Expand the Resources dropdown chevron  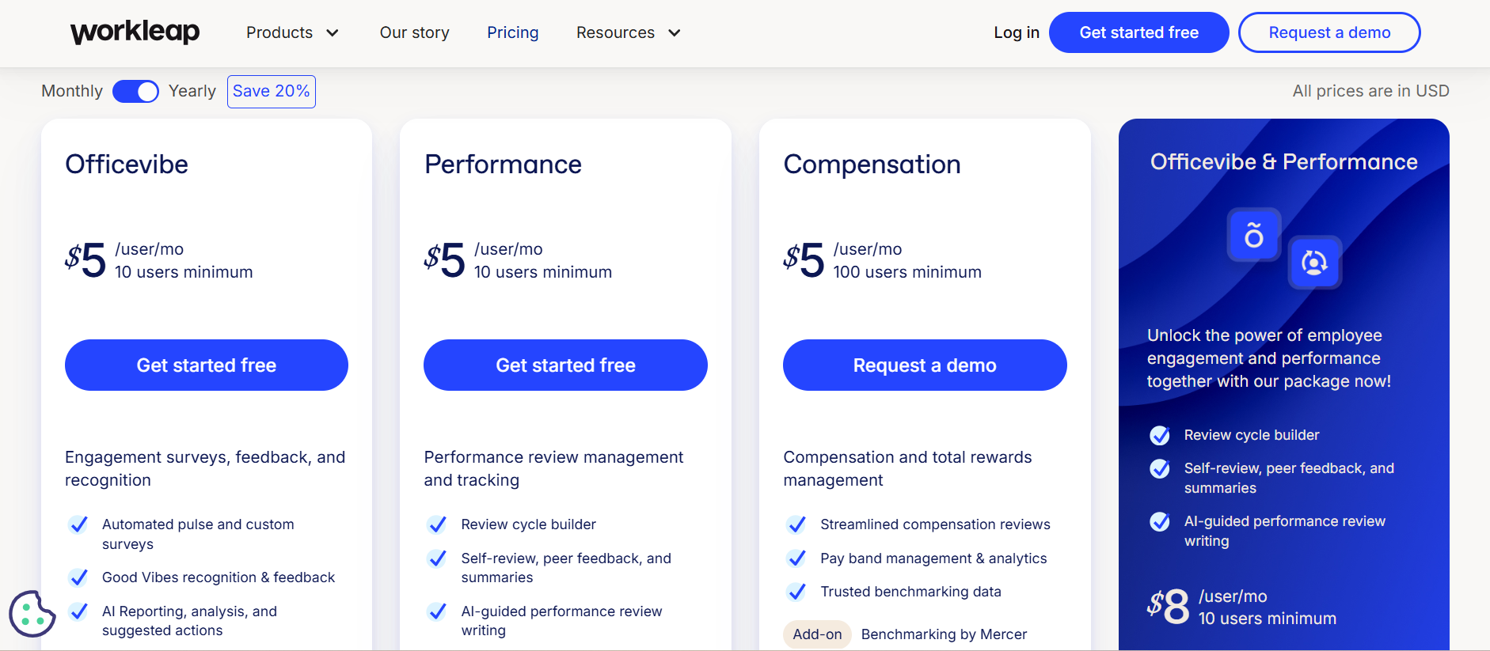coord(675,32)
